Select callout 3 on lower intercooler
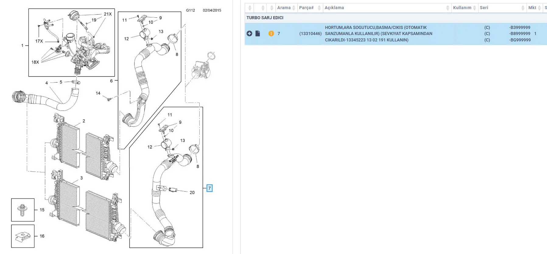547x254 pixels. (81, 178)
